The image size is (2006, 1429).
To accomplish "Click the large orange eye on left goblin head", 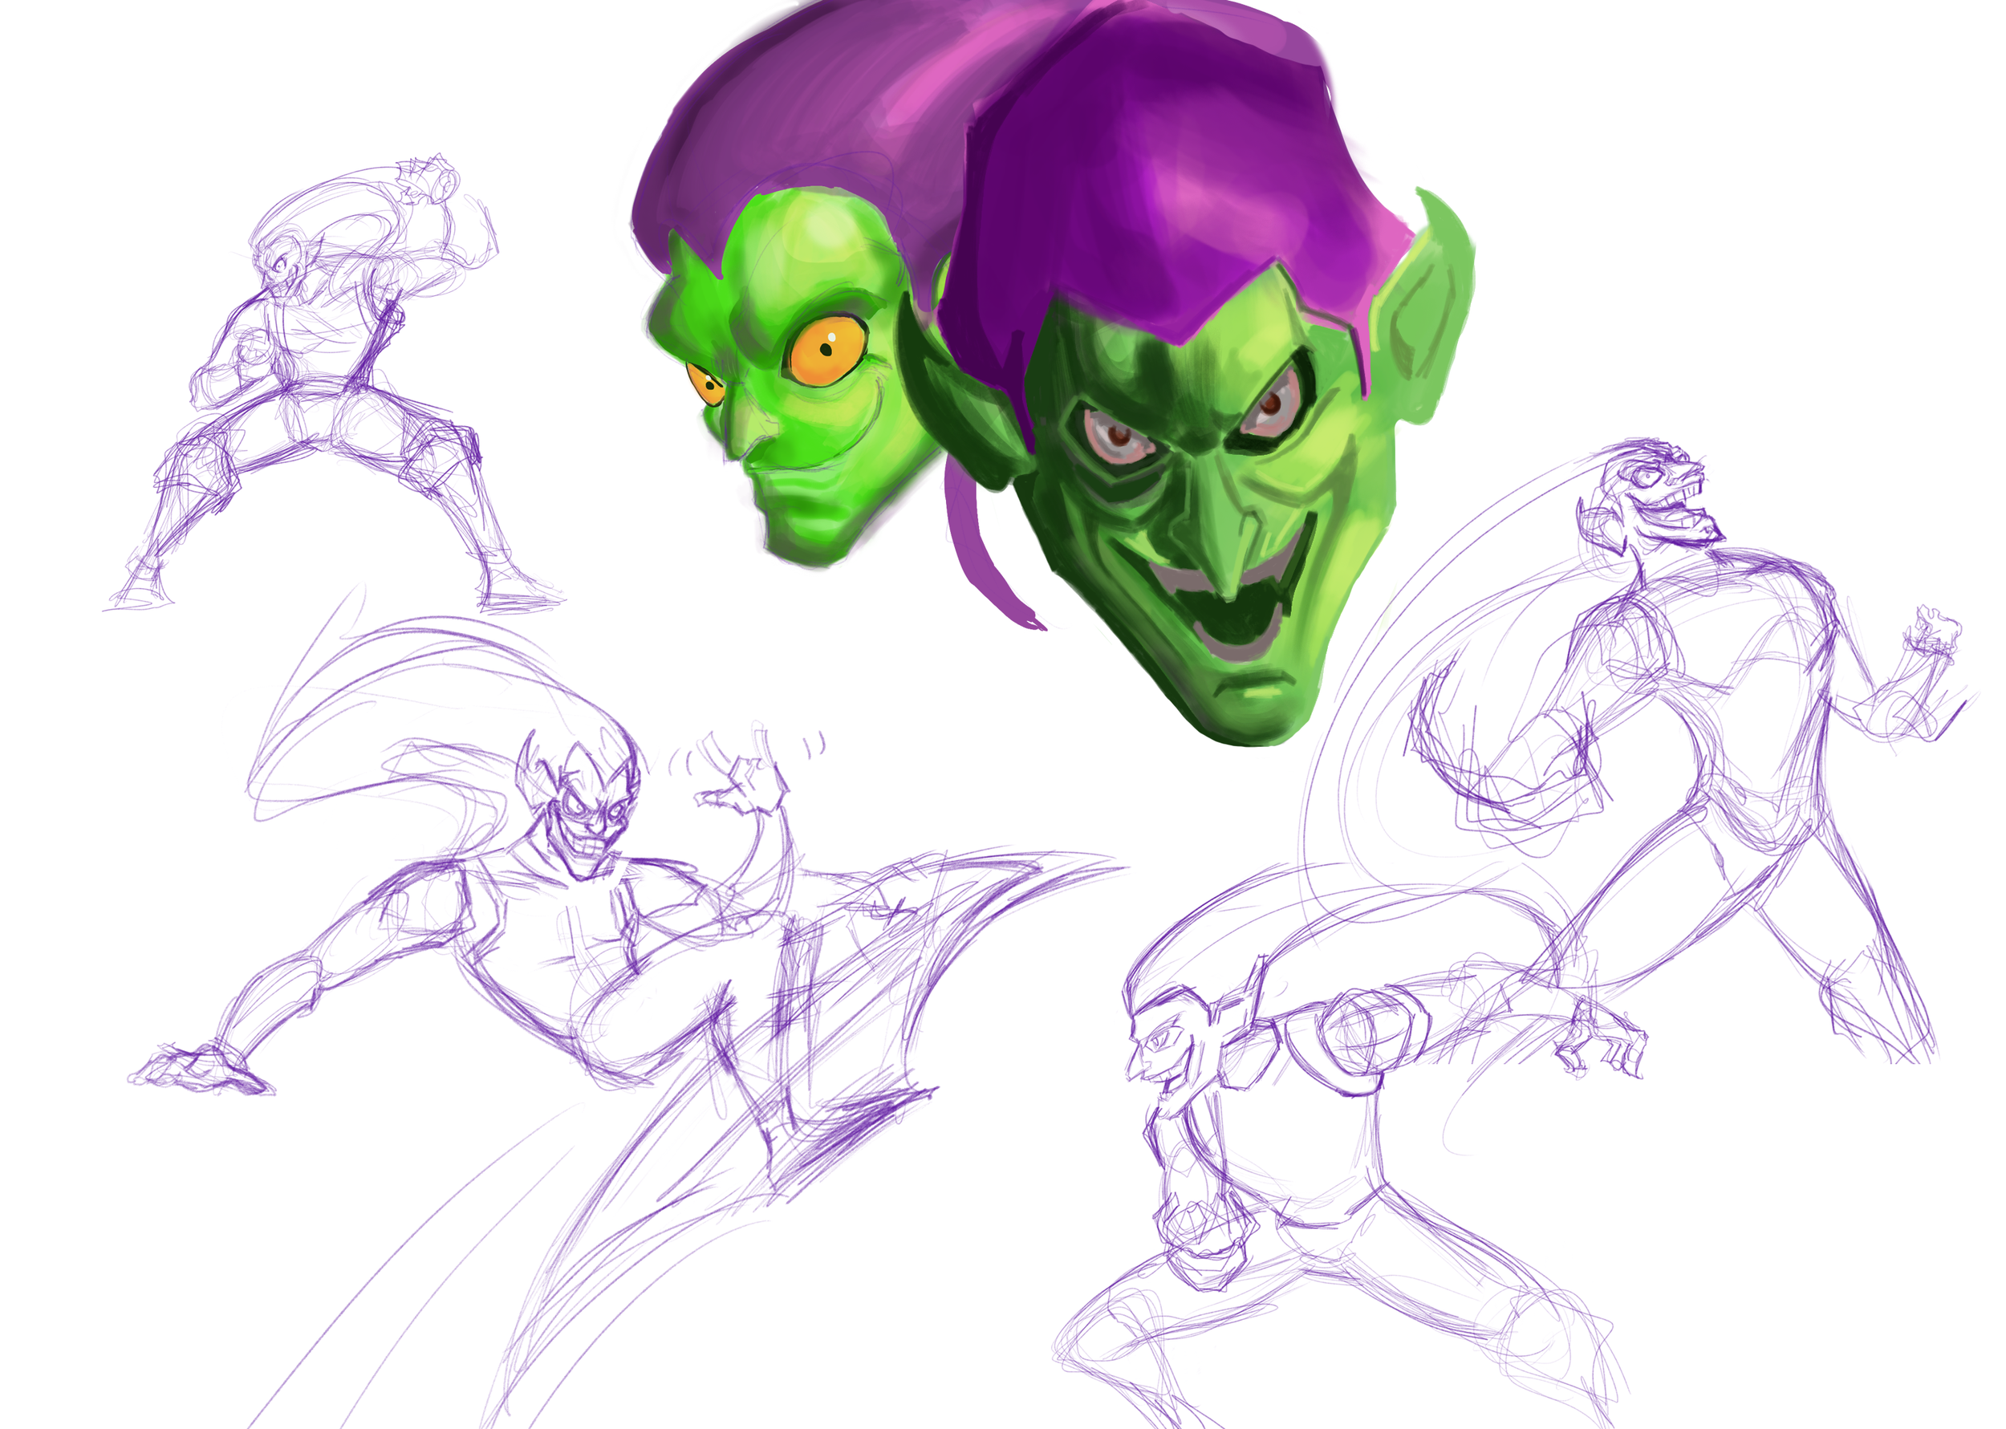I will click(x=826, y=349).
